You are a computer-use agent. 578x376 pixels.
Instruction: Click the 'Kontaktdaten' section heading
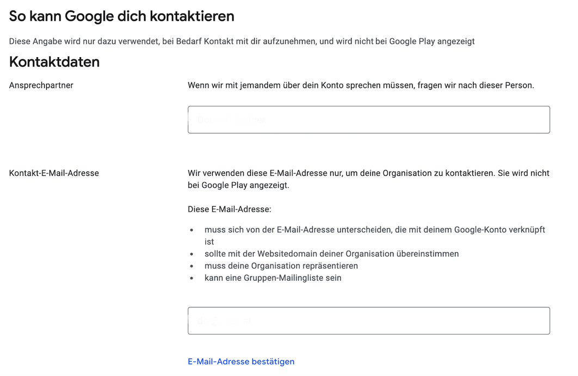54,61
